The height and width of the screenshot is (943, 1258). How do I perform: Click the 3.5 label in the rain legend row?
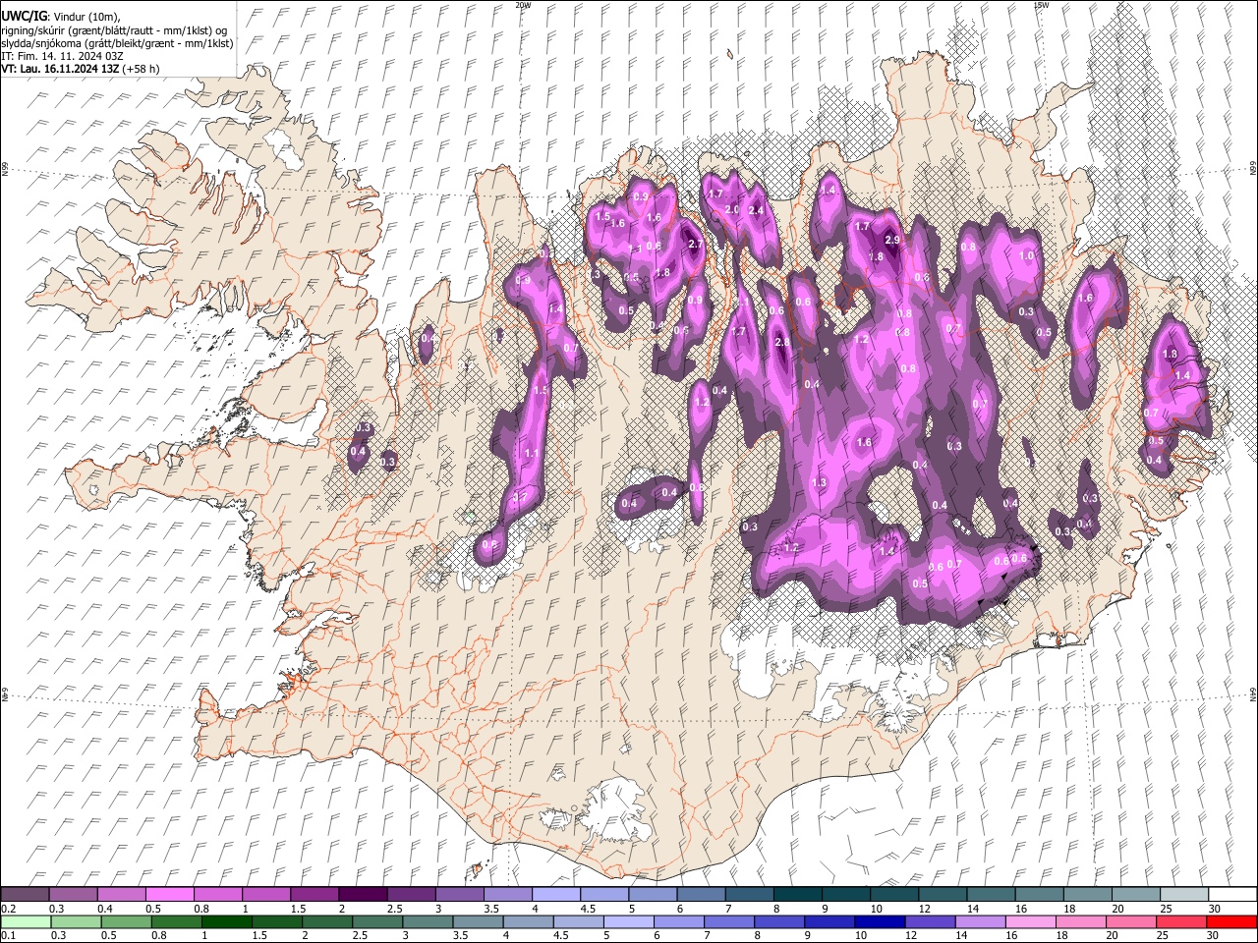coord(462,936)
